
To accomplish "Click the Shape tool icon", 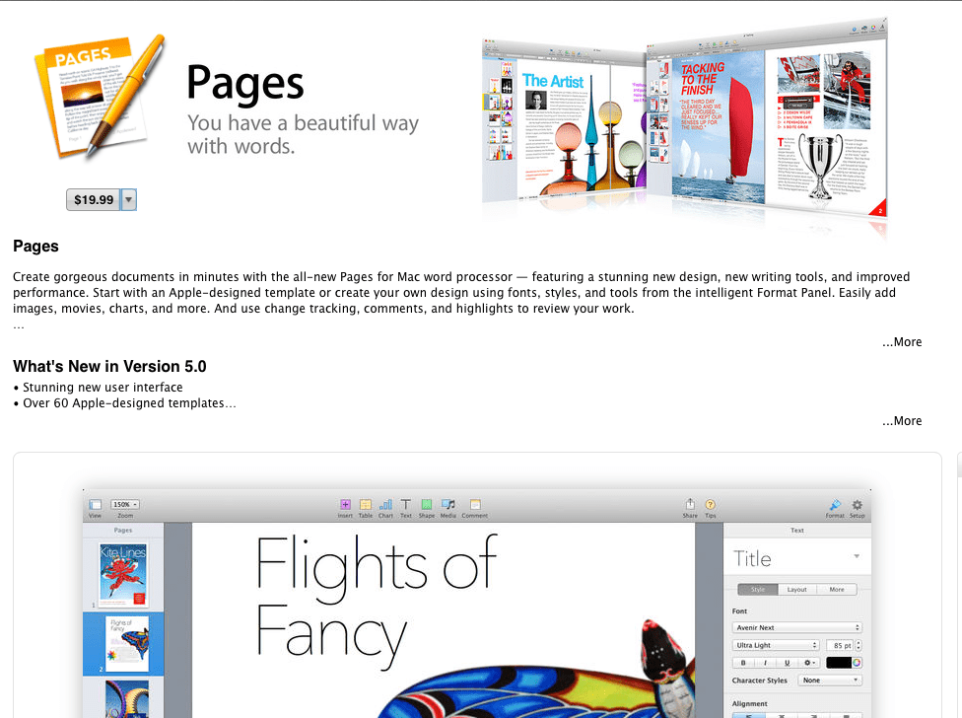I will (x=426, y=504).
